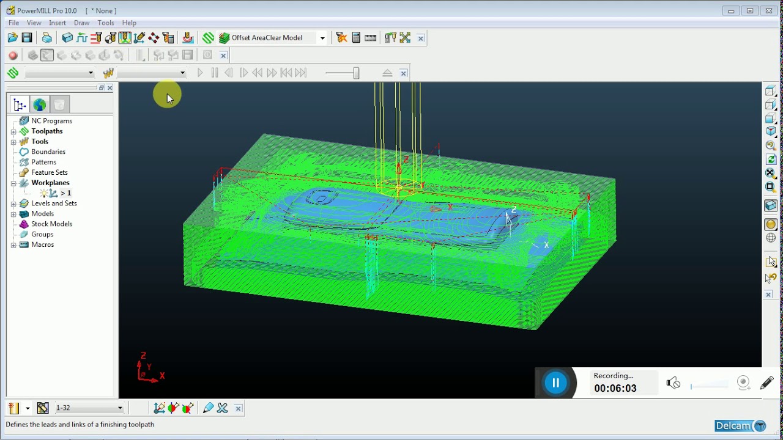
Task: Open Tool Axis pencil icon
Action: click(139, 38)
